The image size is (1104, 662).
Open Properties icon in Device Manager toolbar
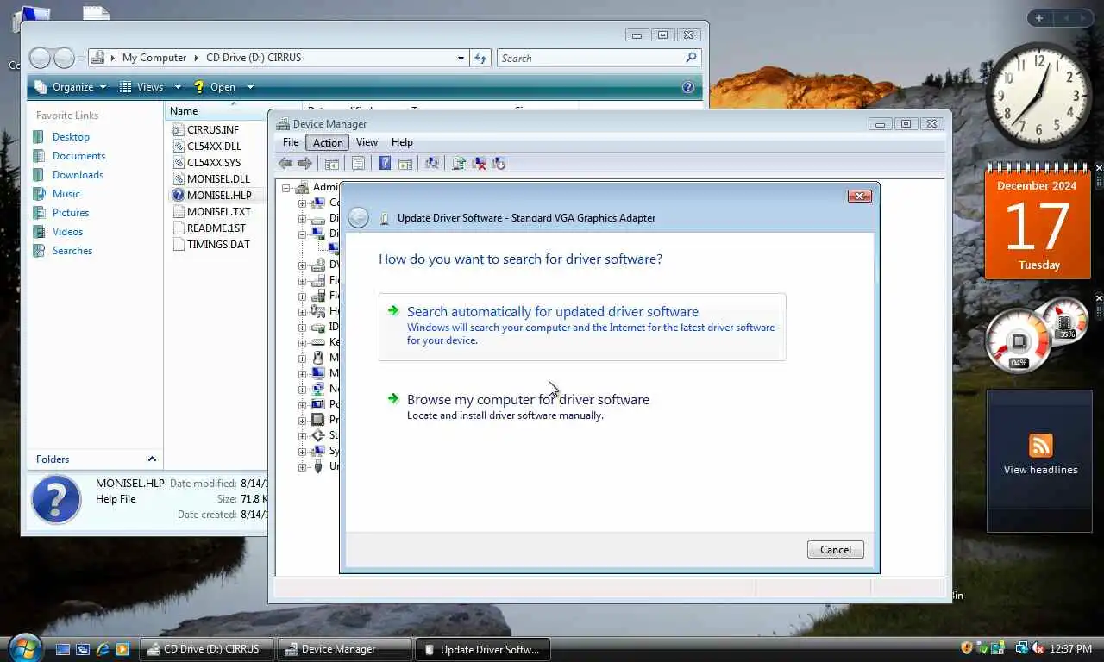coord(358,163)
